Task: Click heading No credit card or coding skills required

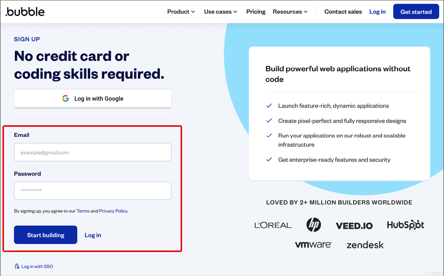Action: coord(89,65)
